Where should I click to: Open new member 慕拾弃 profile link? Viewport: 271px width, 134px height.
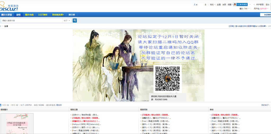click(x=59, y=105)
